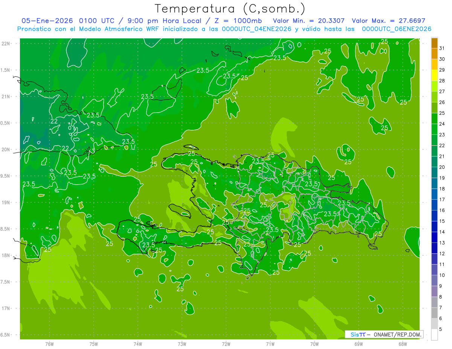Screen dimensions: 452x349
Task: Click the valid-until time '0000UTC_06ENE2026'
Action: coord(397,29)
